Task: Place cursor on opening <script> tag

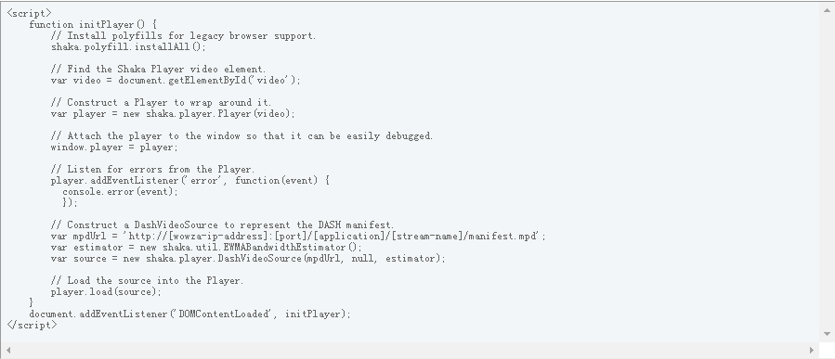Action: point(30,13)
